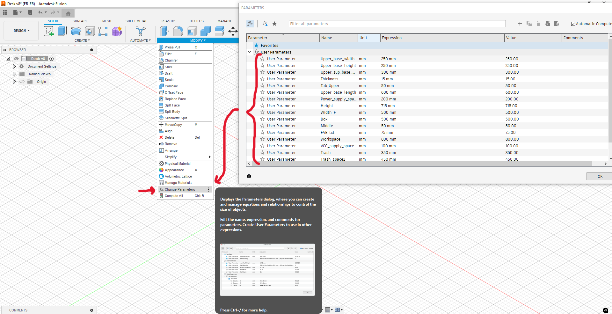The height and width of the screenshot is (314, 612).
Task: Expand the Named Views tree node
Action: 14,74
